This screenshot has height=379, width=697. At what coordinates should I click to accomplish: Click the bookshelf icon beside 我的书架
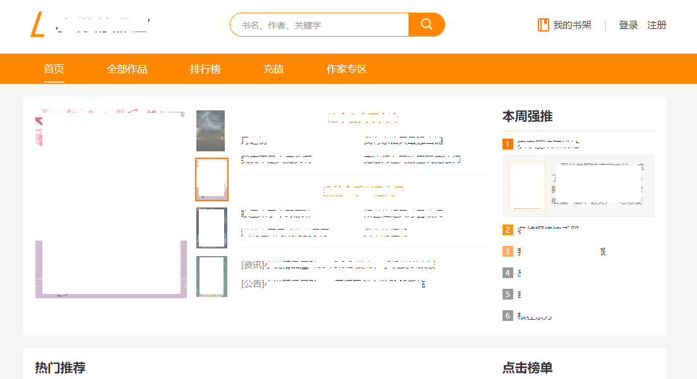(x=543, y=25)
